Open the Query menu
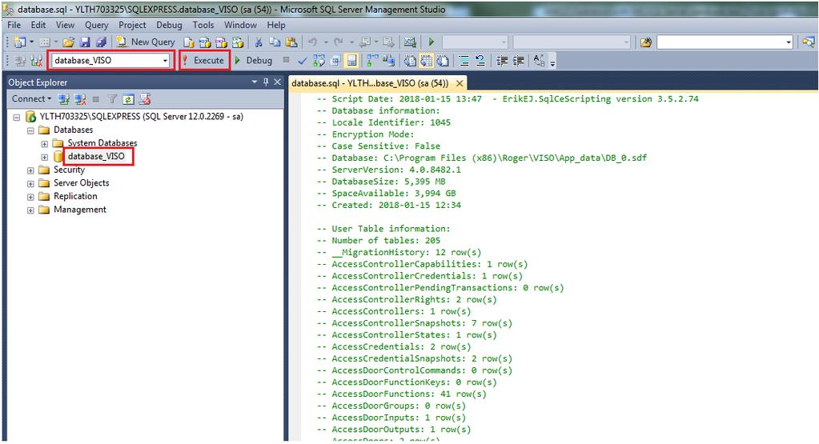 [97, 25]
